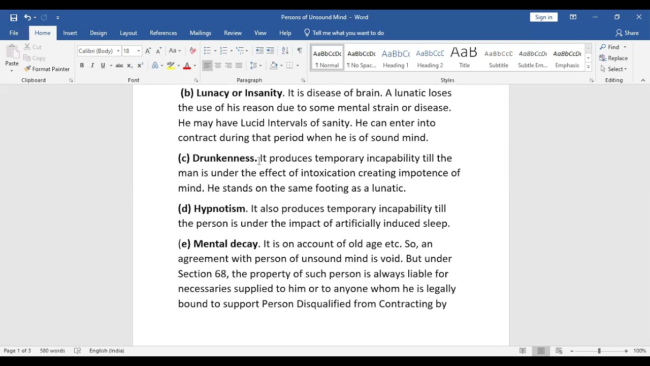This screenshot has height=366, width=650.
Task: Open word count from 580 words
Action: tap(52, 351)
